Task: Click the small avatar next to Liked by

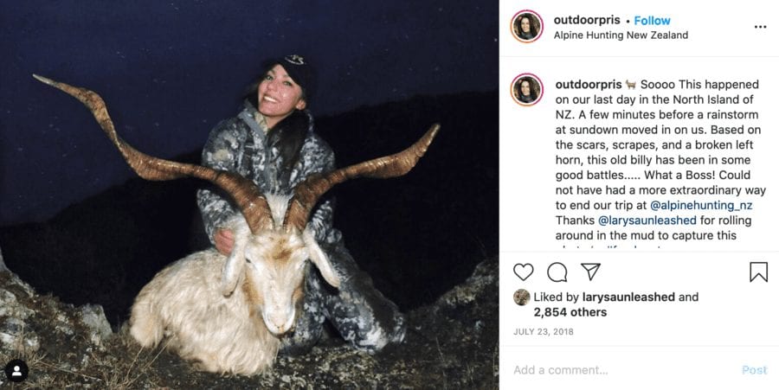Action: click(x=521, y=297)
